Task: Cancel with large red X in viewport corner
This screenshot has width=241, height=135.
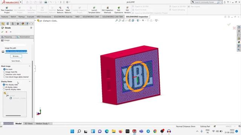Action: (234, 28)
